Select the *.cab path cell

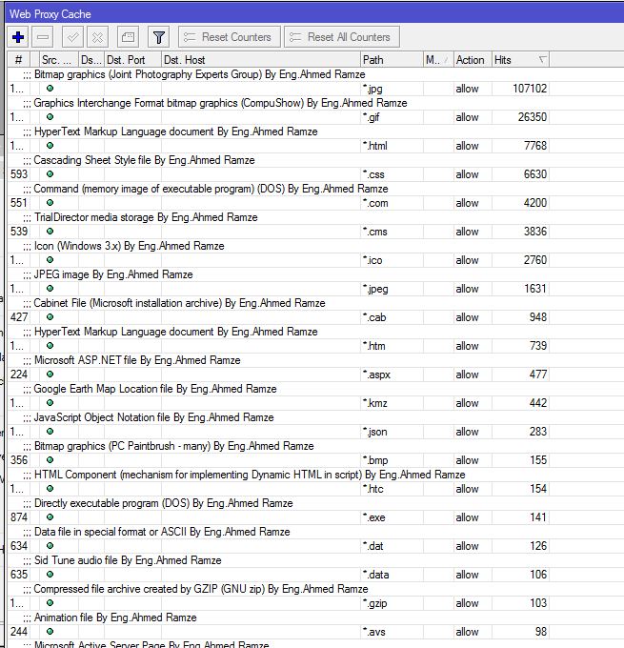[x=392, y=317]
